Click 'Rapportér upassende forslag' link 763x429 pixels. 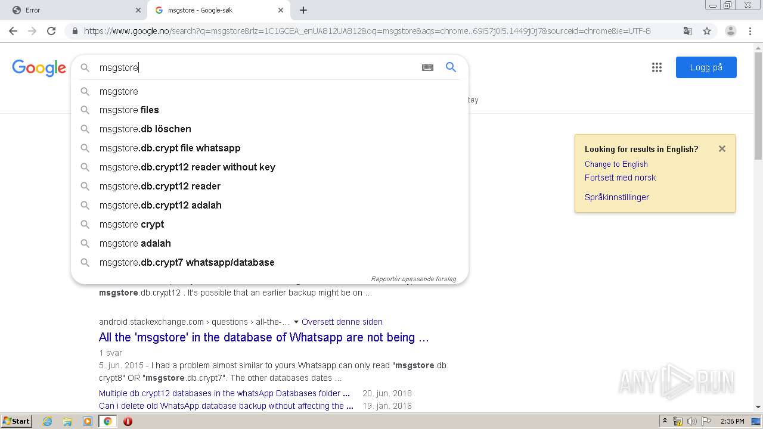414,279
